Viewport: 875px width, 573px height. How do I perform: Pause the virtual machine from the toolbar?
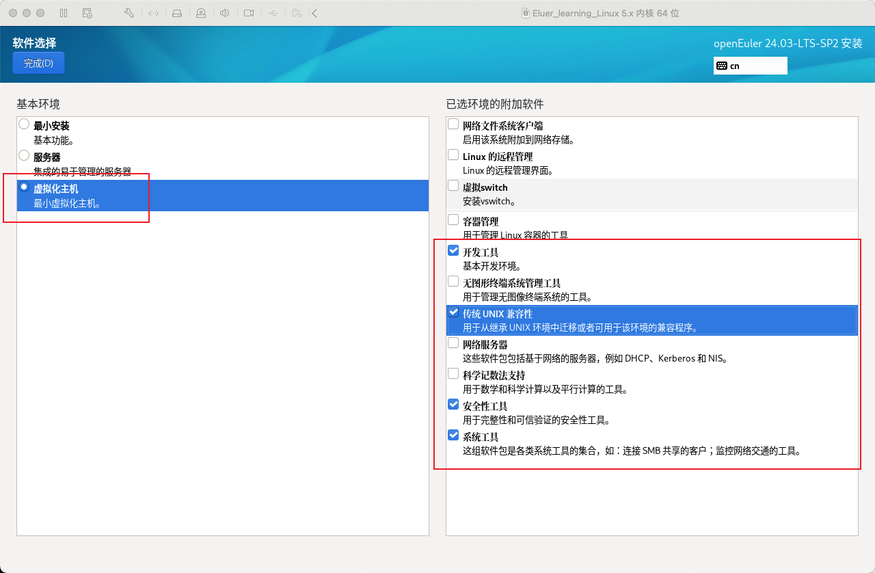click(64, 13)
